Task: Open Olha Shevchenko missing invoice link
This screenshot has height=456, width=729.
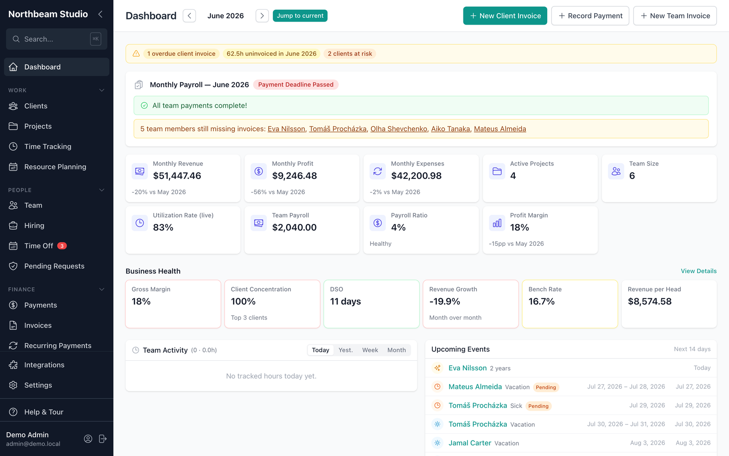Action: click(x=399, y=129)
